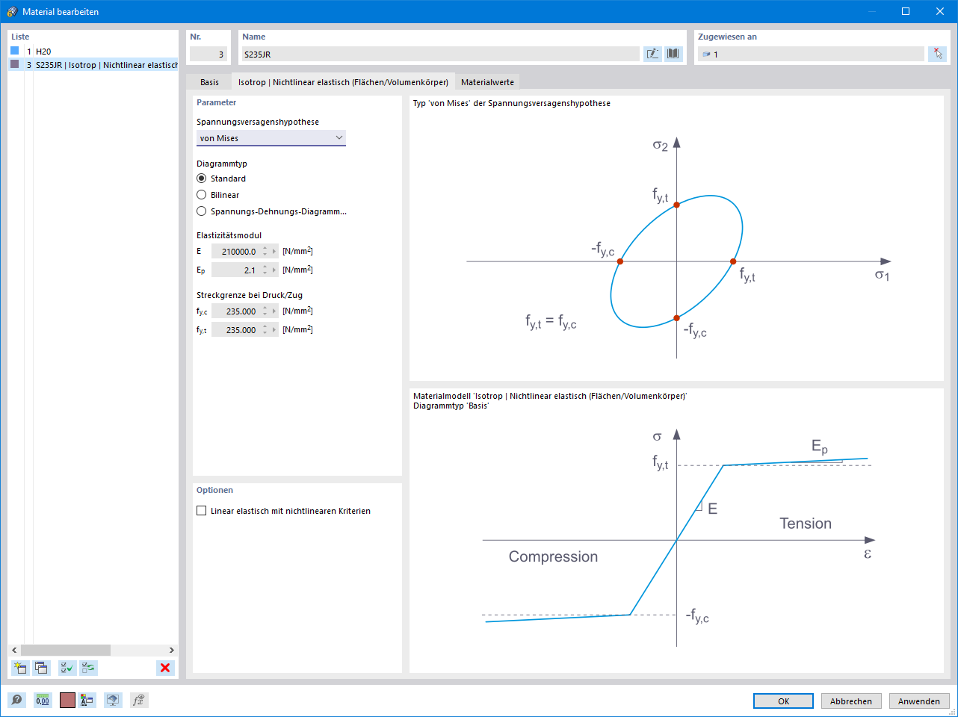Click the material color swatch in status bar
Screen dimensions: 958x717
click(x=67, y=700)
